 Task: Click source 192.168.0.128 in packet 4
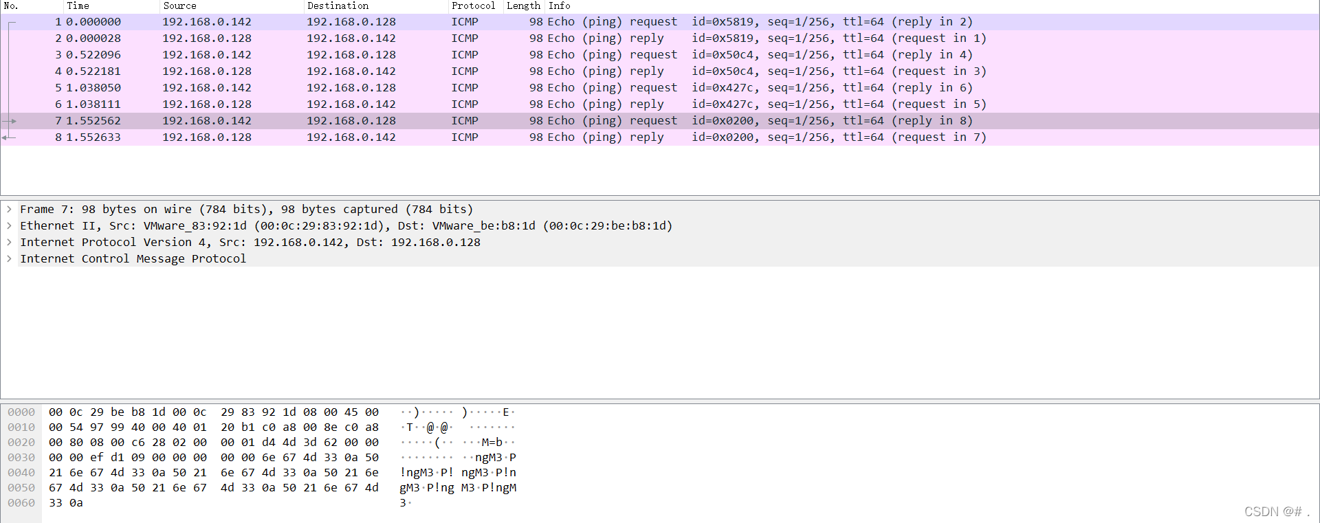pyautogui.click(x=207, y=71)
